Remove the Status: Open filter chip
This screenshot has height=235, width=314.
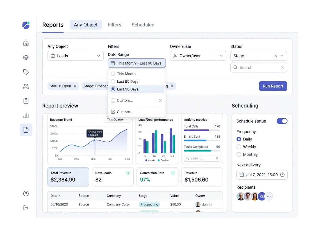click(x=75, y=86)
